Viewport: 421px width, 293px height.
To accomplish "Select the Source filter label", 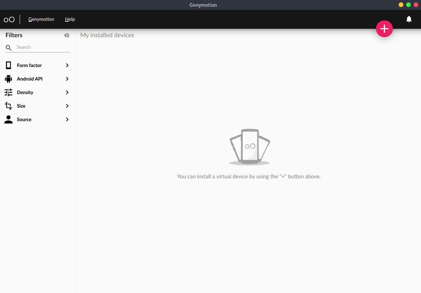I will [24, 119].
